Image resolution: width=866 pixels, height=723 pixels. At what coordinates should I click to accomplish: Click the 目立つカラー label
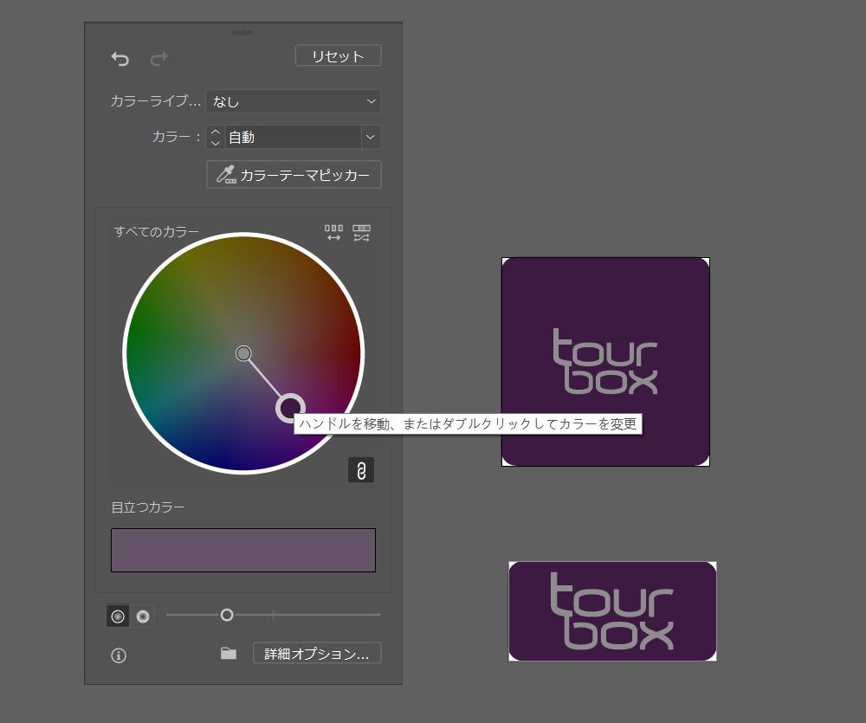tap(148, 507)
